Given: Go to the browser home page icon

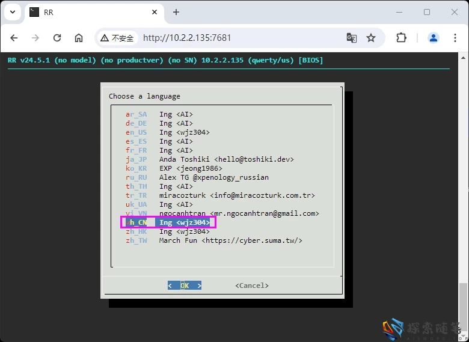Looking at the screenshot, I should [x=79, y=38].
